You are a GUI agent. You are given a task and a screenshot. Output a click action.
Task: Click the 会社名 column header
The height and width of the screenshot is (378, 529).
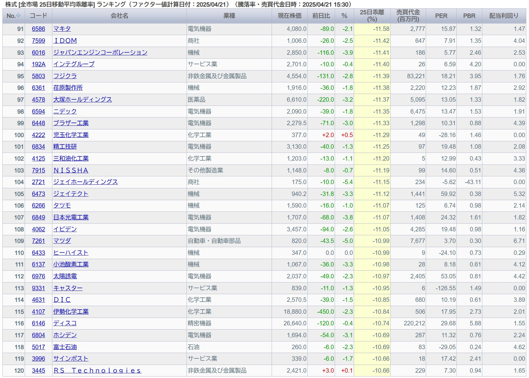click(119, 16)
